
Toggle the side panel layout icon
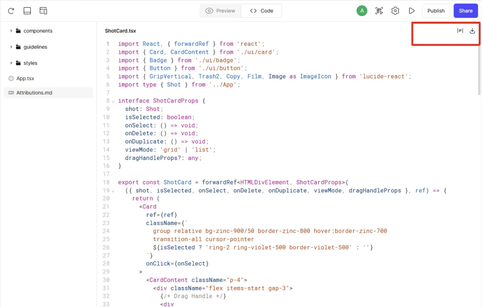(43, 11)
